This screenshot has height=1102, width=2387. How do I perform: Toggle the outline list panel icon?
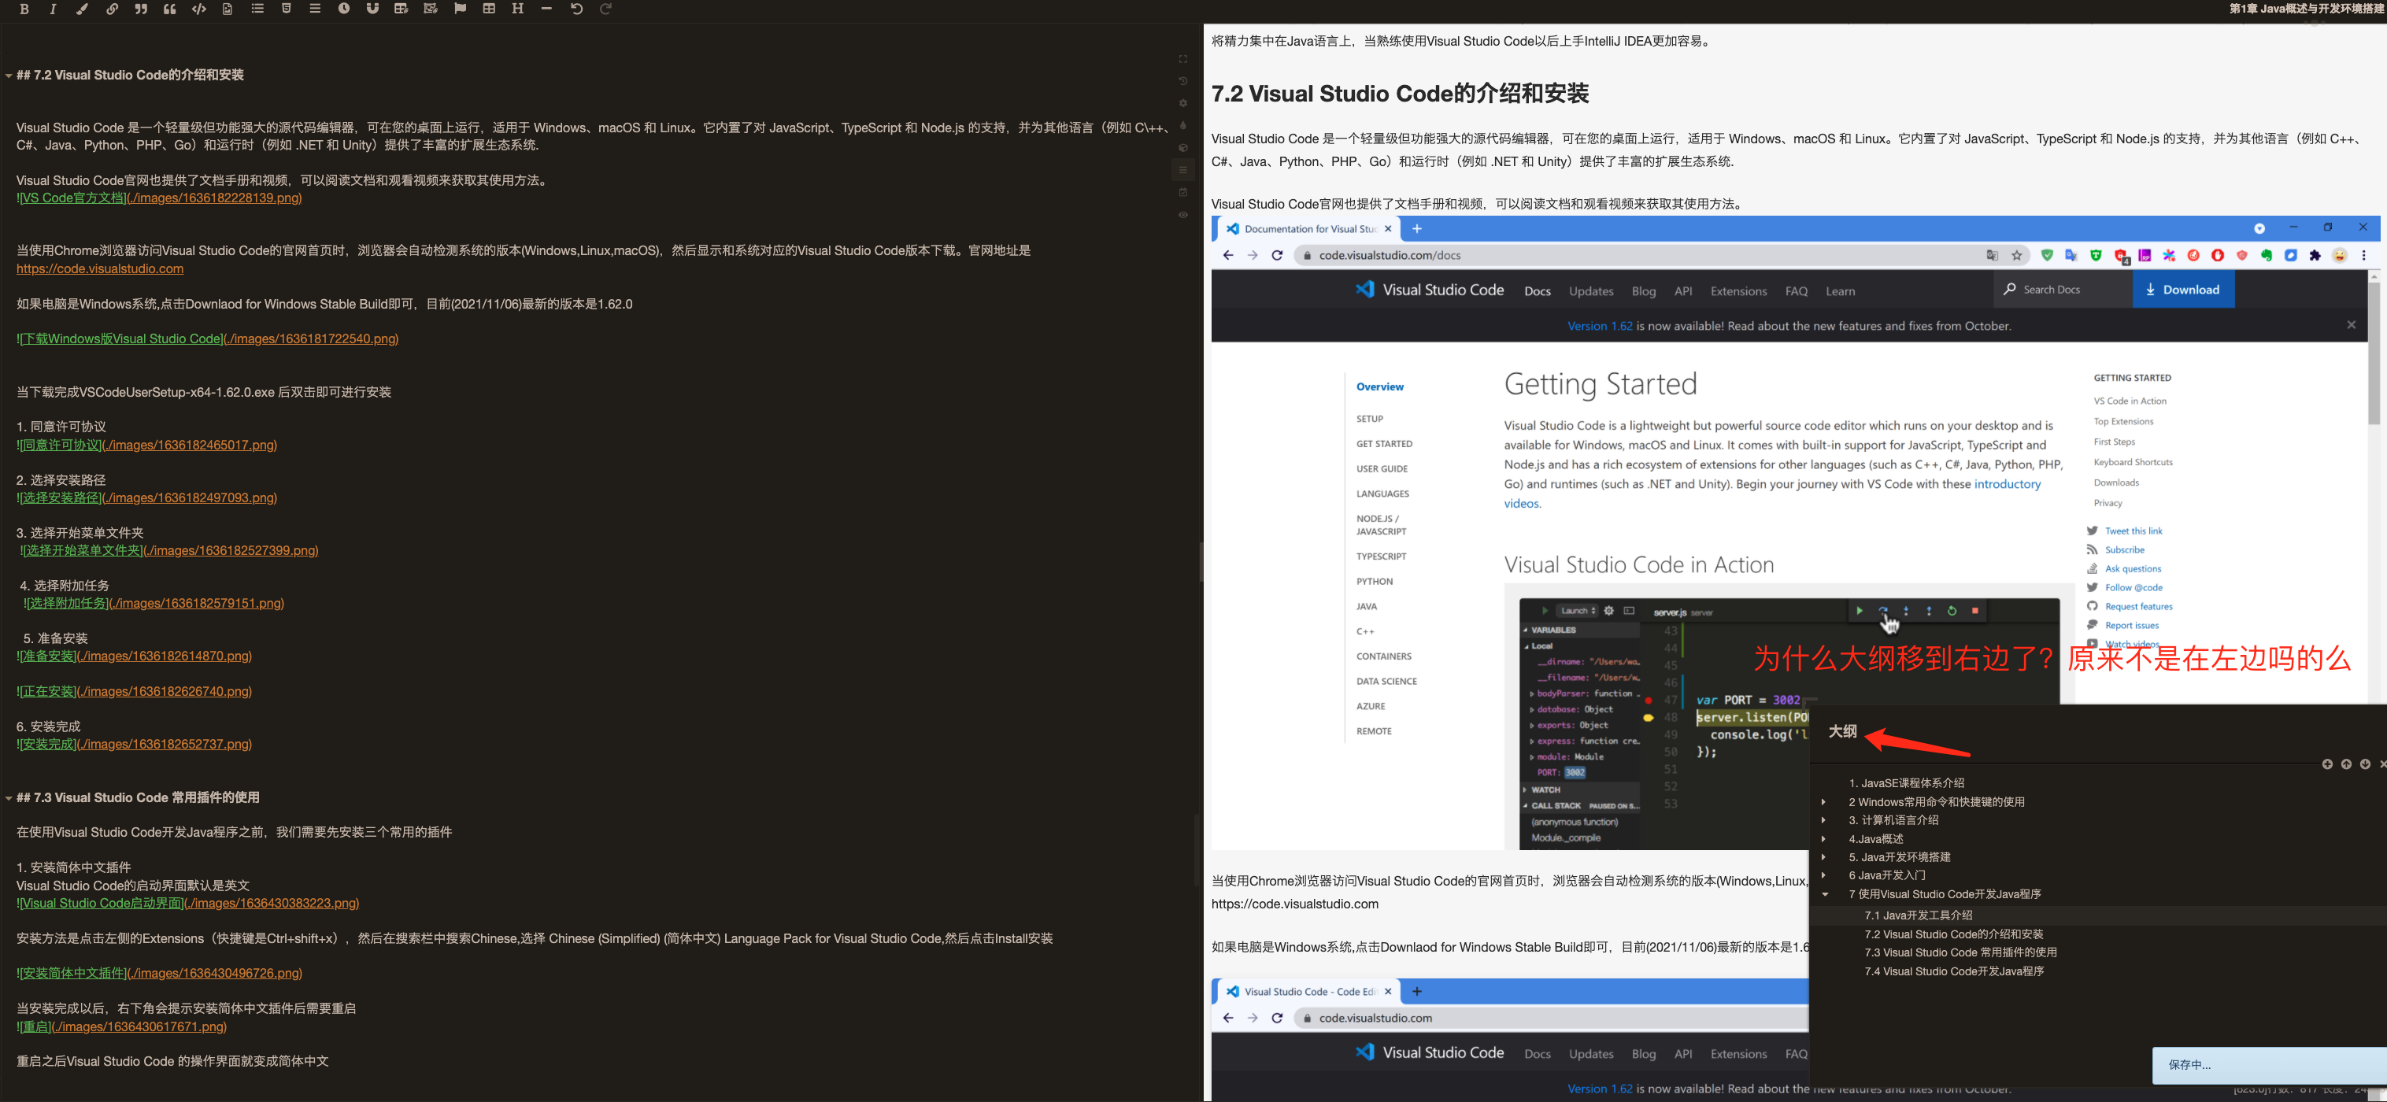click(1182, 169)
